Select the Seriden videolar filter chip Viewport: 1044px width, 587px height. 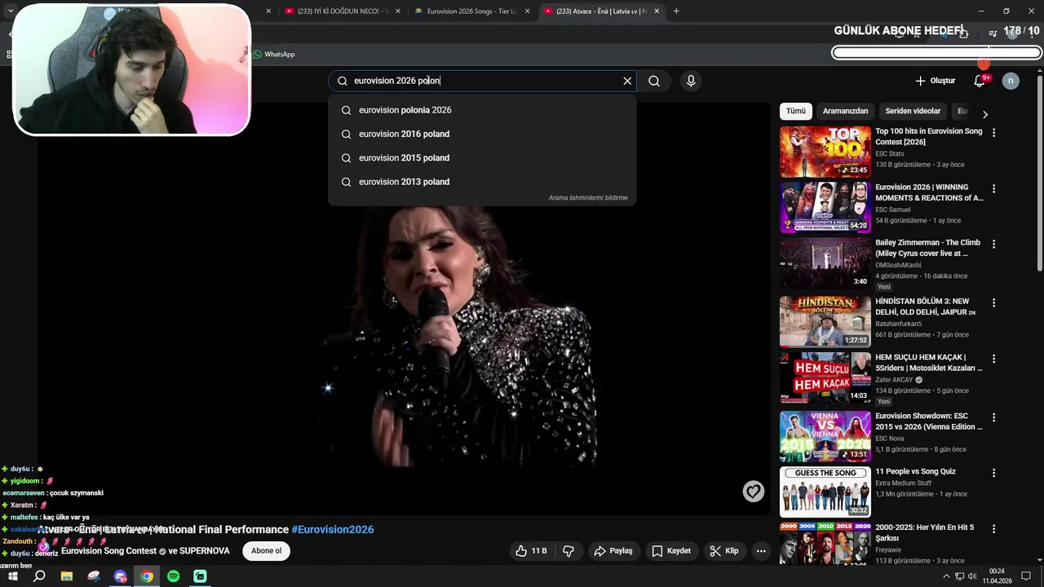pos(913,111)
